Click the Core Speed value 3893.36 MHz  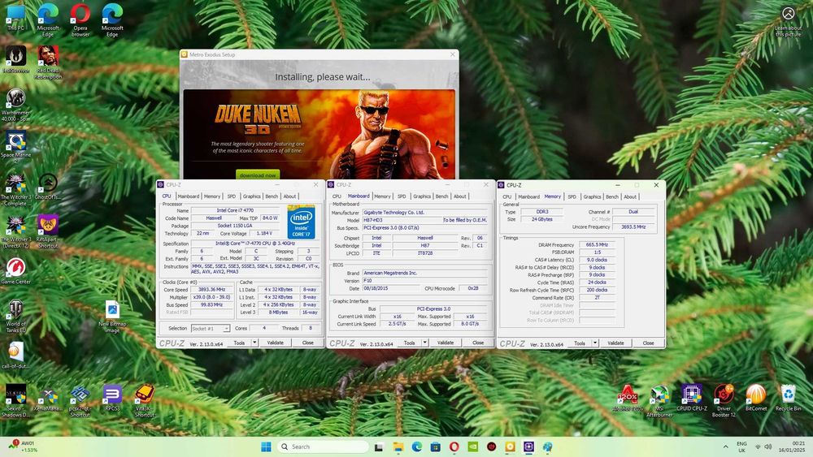point(211,289)
